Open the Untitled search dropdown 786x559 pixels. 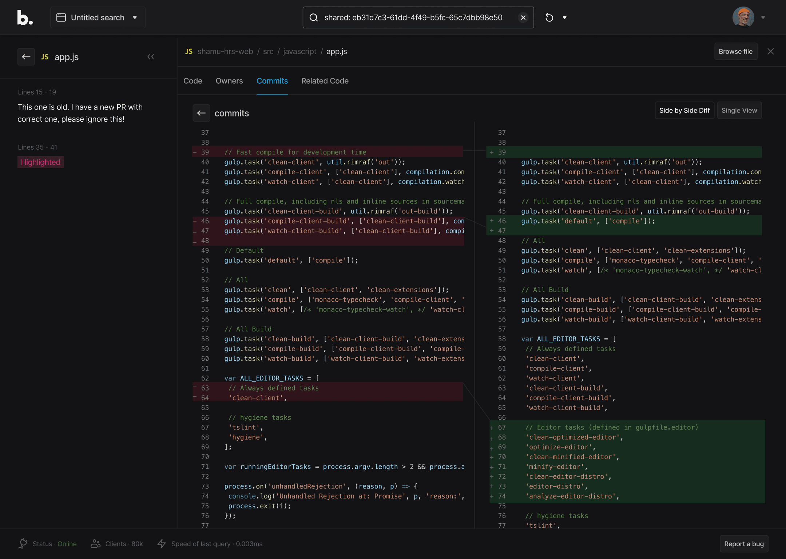point(98,17)
